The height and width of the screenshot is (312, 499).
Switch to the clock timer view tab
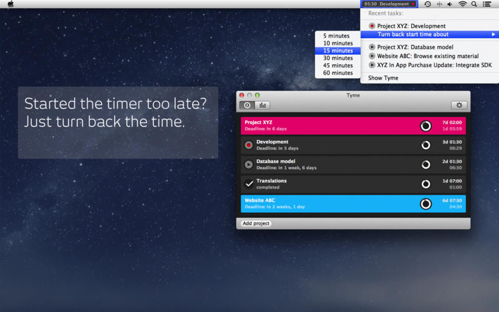pyautogui.click(x=247, y=105)
